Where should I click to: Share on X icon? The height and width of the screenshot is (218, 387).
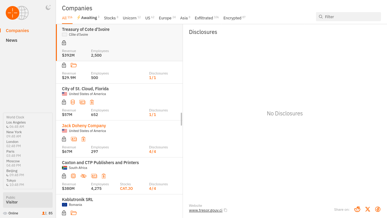pyautogui.click(x=368, y=209)
